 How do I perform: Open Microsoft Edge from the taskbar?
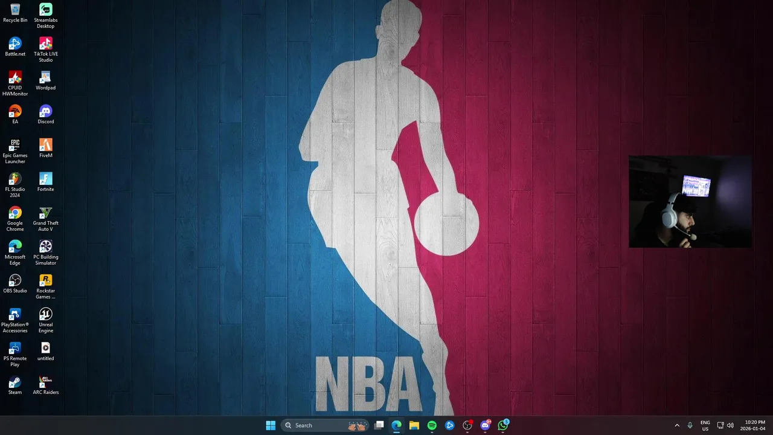coord(396,425)
